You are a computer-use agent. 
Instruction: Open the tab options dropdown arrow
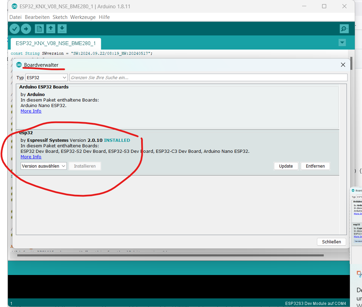pos(342,42)
